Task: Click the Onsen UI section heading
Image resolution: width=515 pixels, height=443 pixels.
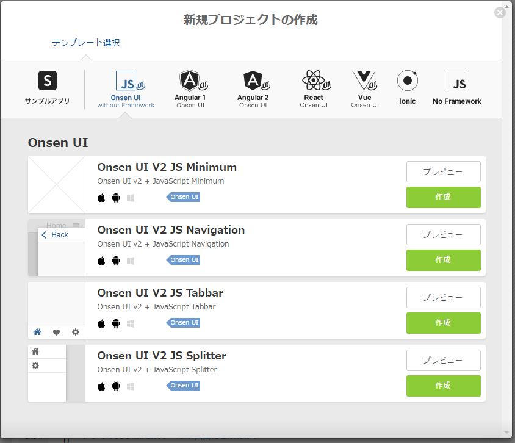Action: pyautogui.click(x=58, y=143)
